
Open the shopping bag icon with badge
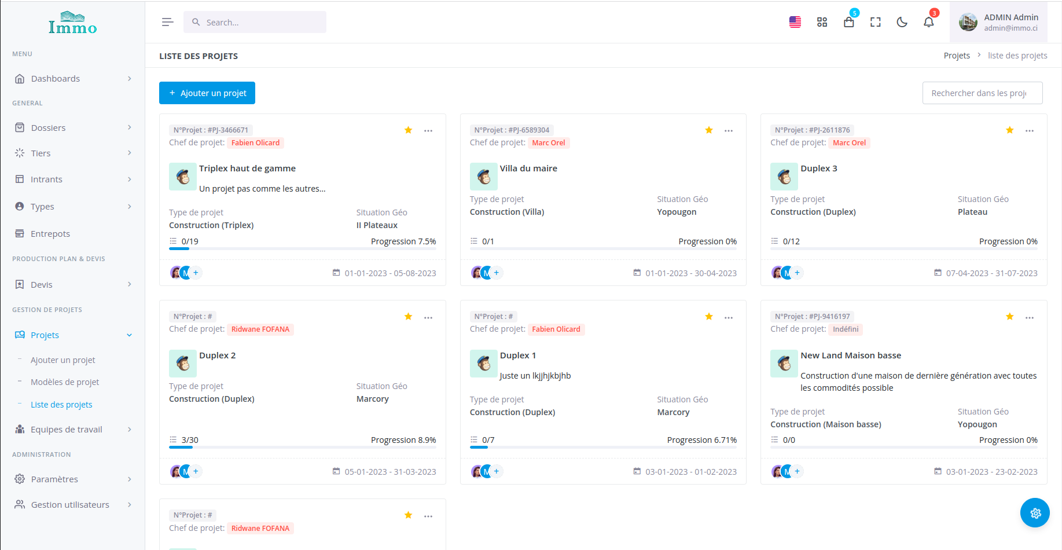(848, 22)
